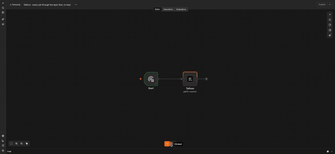The height and width of the screenshot is (154, 335).
Task: Open Logs panel popout icon at bottom right
Action: coord(328,152)
